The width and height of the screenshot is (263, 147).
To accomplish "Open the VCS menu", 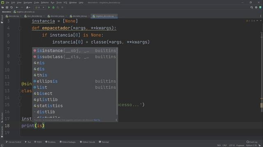I will pos(65,2).
